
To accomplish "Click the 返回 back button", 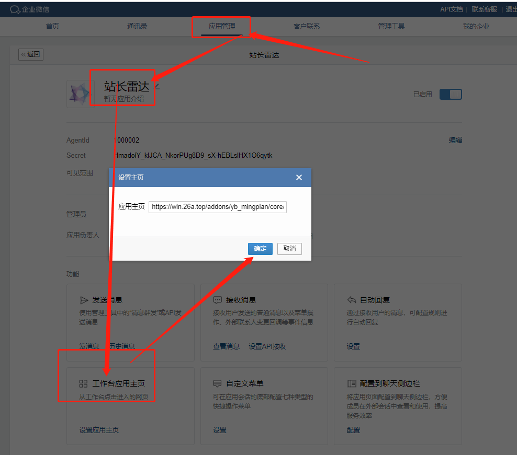I will (31, 54).
